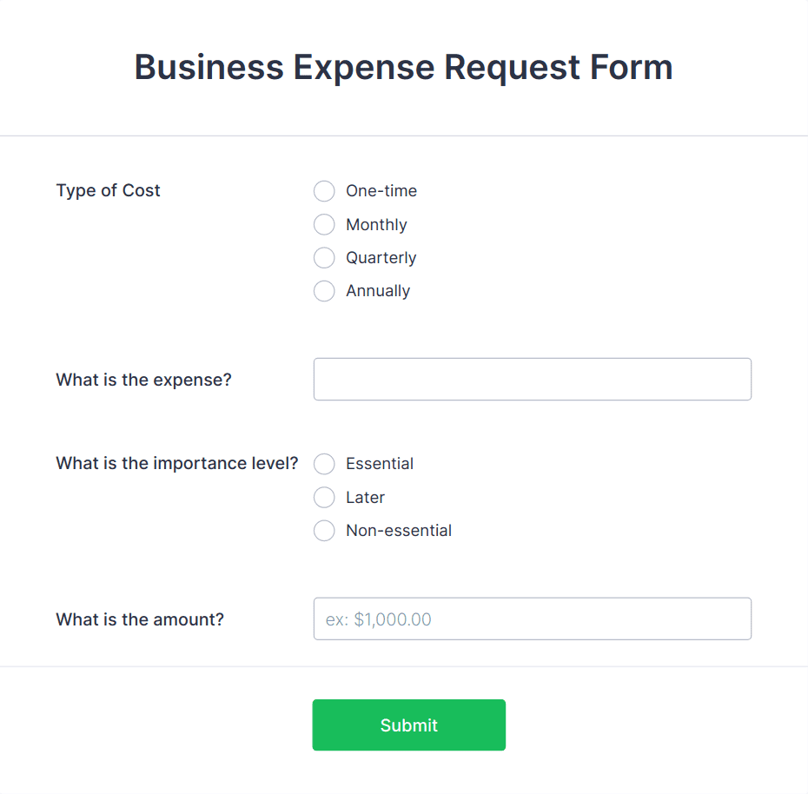The image size is (808, 794).
Task: Click the What is the importance level? label
Action: [x=176, y=463]
